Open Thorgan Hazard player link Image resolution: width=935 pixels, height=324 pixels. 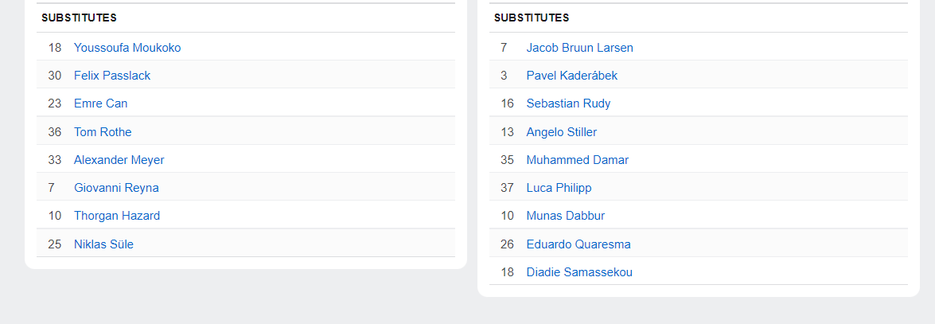click(x=117, y=216)
